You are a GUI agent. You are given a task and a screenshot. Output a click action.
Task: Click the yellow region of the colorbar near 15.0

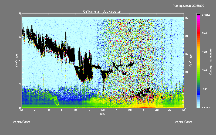click(198, 52)
